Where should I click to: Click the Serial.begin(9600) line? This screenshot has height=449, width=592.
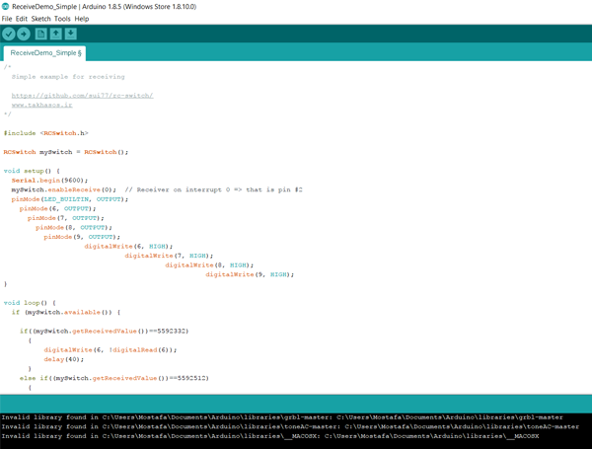coord(49,181)
